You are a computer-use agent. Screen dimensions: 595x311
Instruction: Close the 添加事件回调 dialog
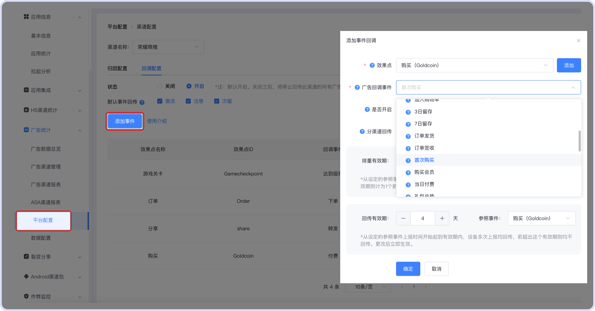pos(579,41)
